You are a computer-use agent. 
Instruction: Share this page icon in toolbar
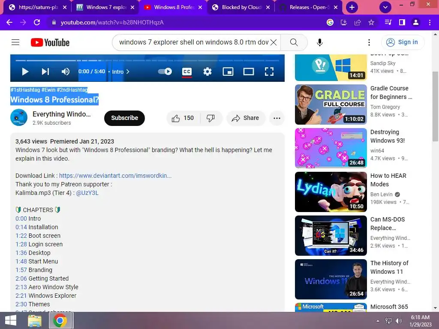358,22
